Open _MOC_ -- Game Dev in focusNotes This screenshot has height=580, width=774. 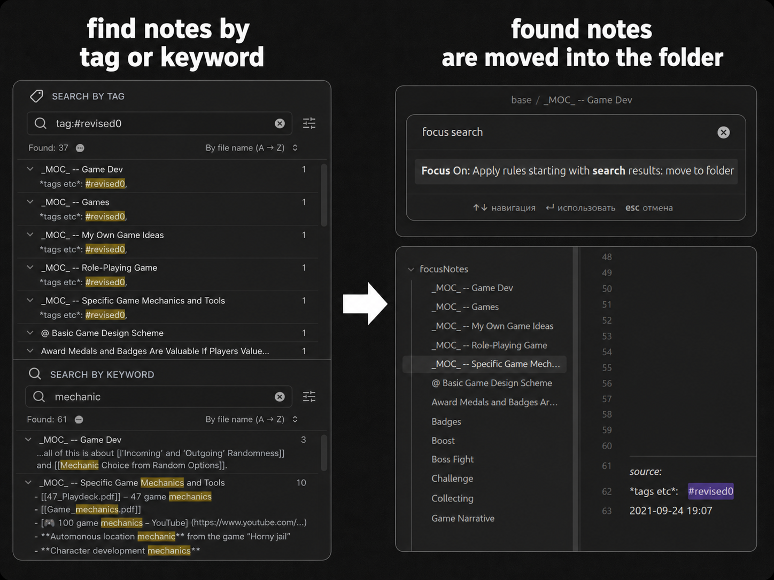pos(472,288)
